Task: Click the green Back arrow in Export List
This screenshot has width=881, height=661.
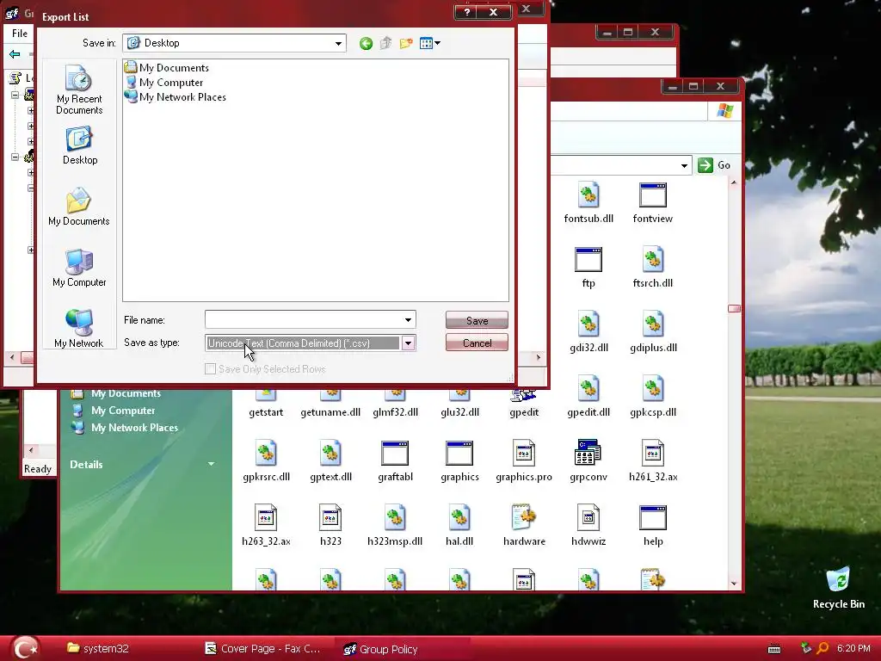Action: (x=366, y=43)
